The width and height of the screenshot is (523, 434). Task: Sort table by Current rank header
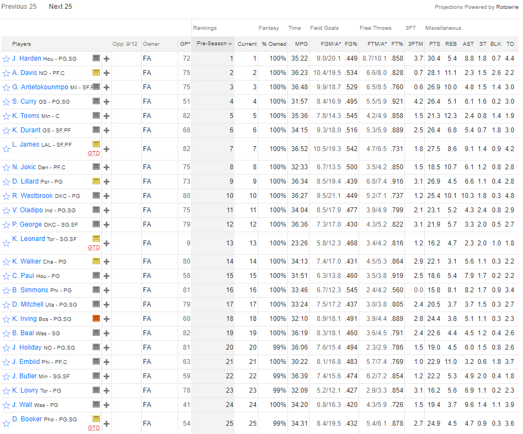[247, 44]
